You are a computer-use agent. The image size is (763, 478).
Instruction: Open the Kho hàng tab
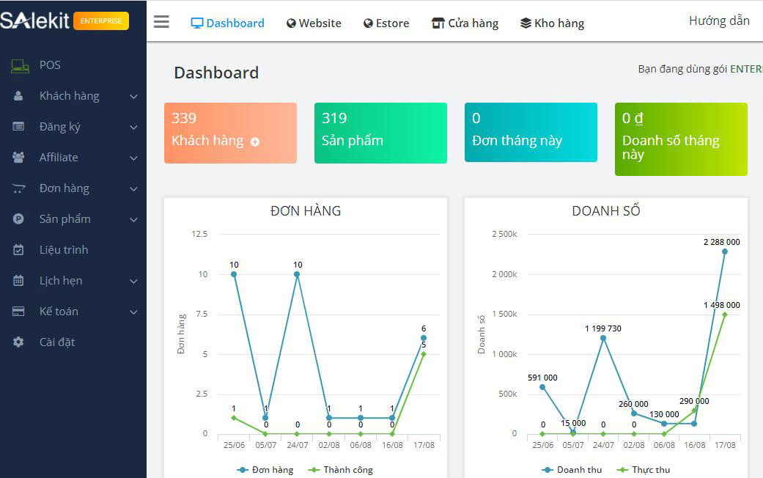point(552,23)
